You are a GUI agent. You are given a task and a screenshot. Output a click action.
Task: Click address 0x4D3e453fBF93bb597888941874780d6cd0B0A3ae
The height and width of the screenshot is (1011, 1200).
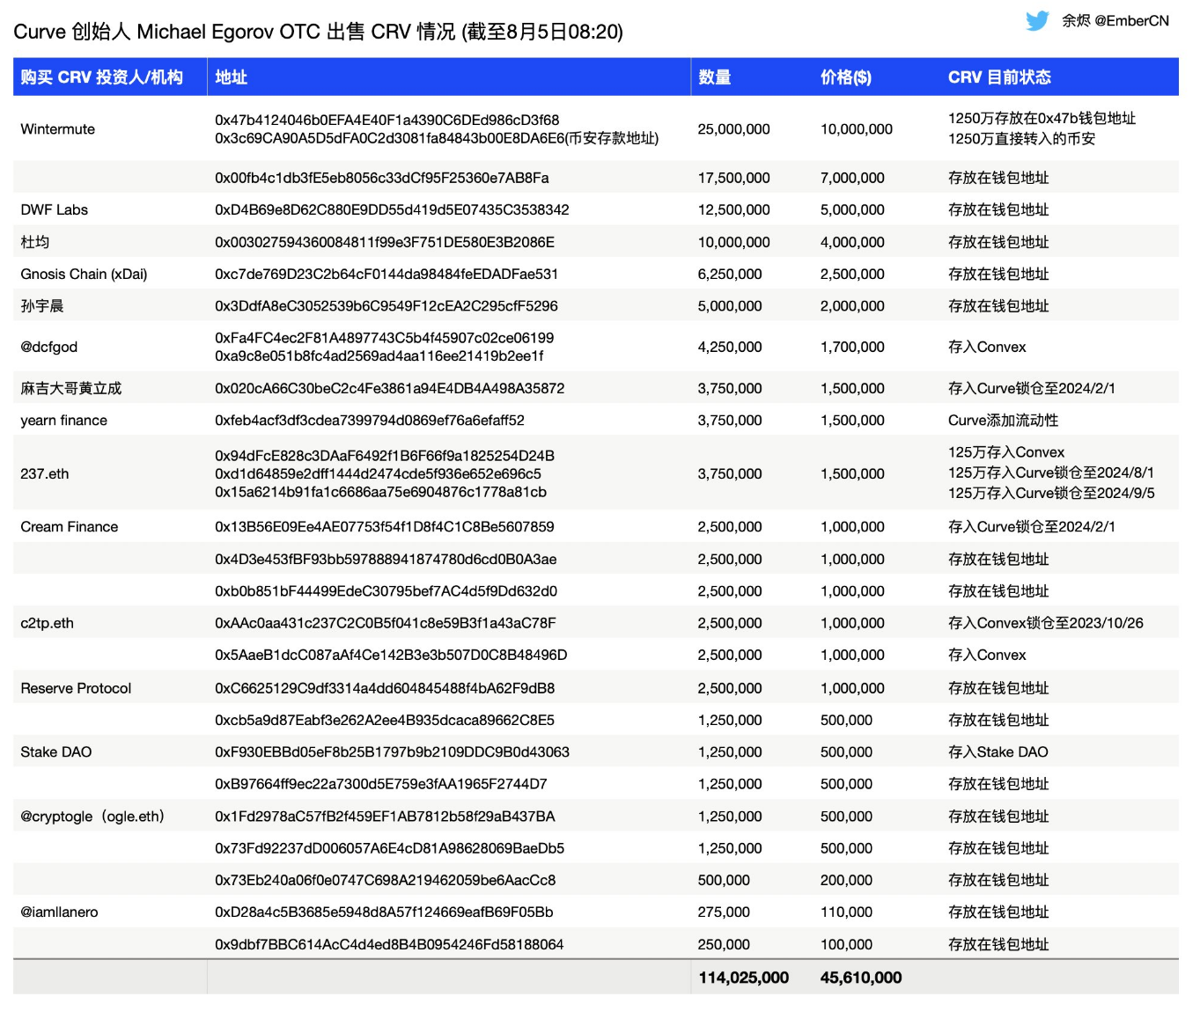pos(386,560)
